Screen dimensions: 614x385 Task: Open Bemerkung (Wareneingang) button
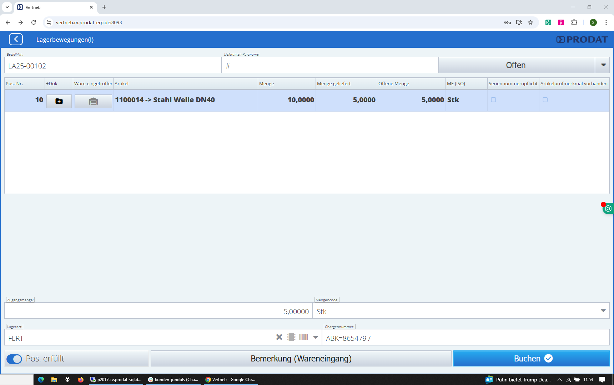(x=301, y=359)
